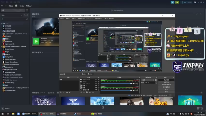Viewport: 206px width, 116px height.
Task: Click Start Virtual Camera button in OBS
Action: (x=166, y=85)
